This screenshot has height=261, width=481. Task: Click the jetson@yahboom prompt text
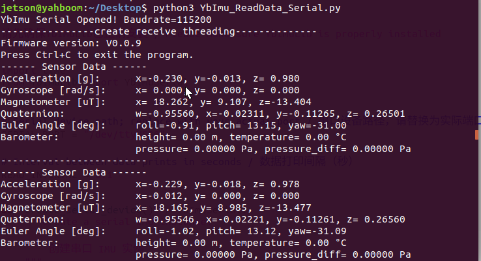click(42, 8)
